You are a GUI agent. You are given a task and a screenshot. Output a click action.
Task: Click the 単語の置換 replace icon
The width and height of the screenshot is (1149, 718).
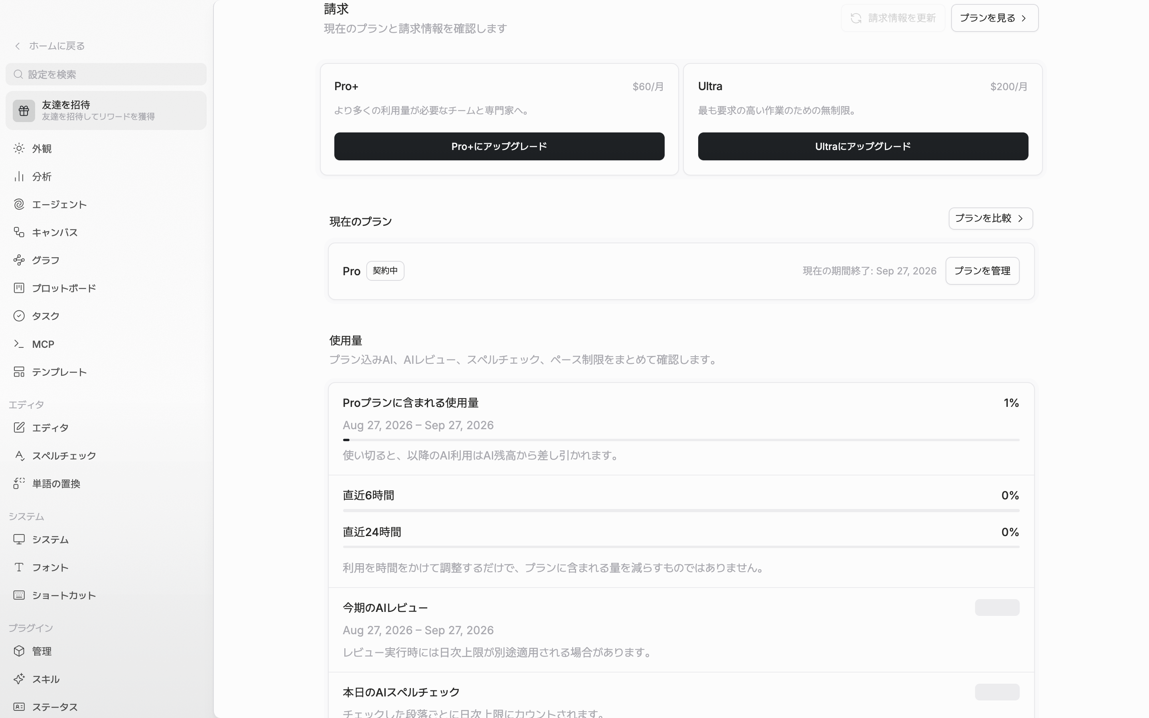[x=19, y=483]
